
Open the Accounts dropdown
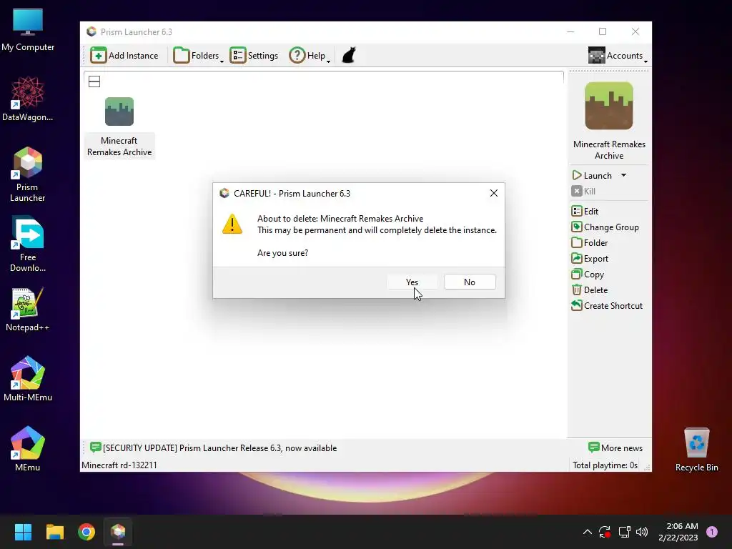[x=618, y=56]
